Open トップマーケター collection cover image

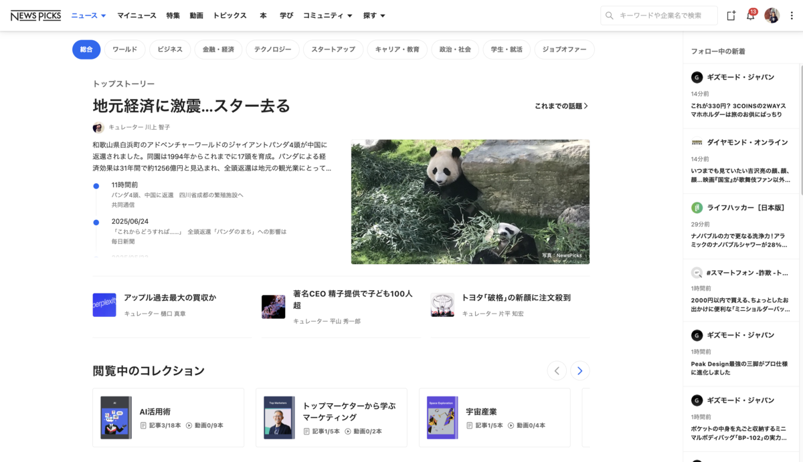click(x=279, y=417)
